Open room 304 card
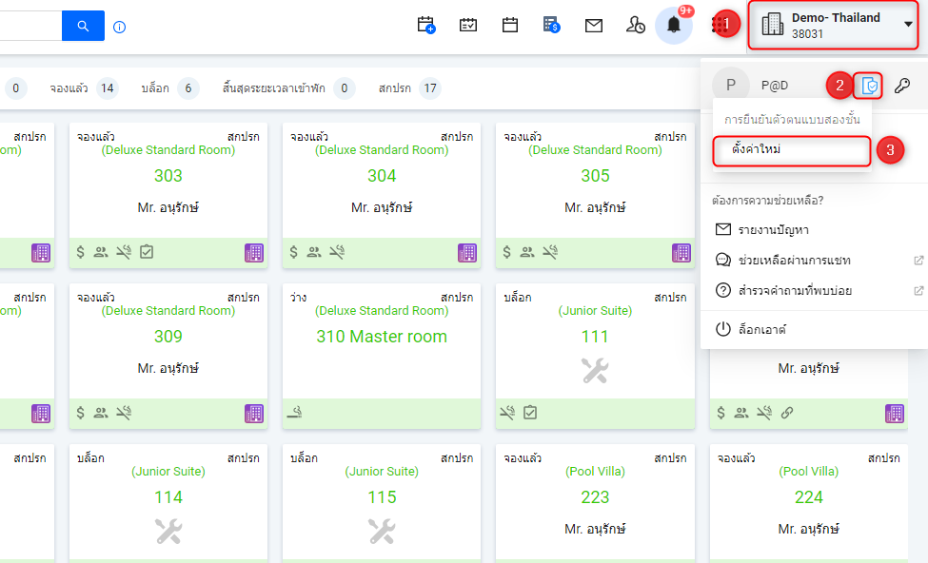Viewport: 928px width, 563px height. point(382,195)
